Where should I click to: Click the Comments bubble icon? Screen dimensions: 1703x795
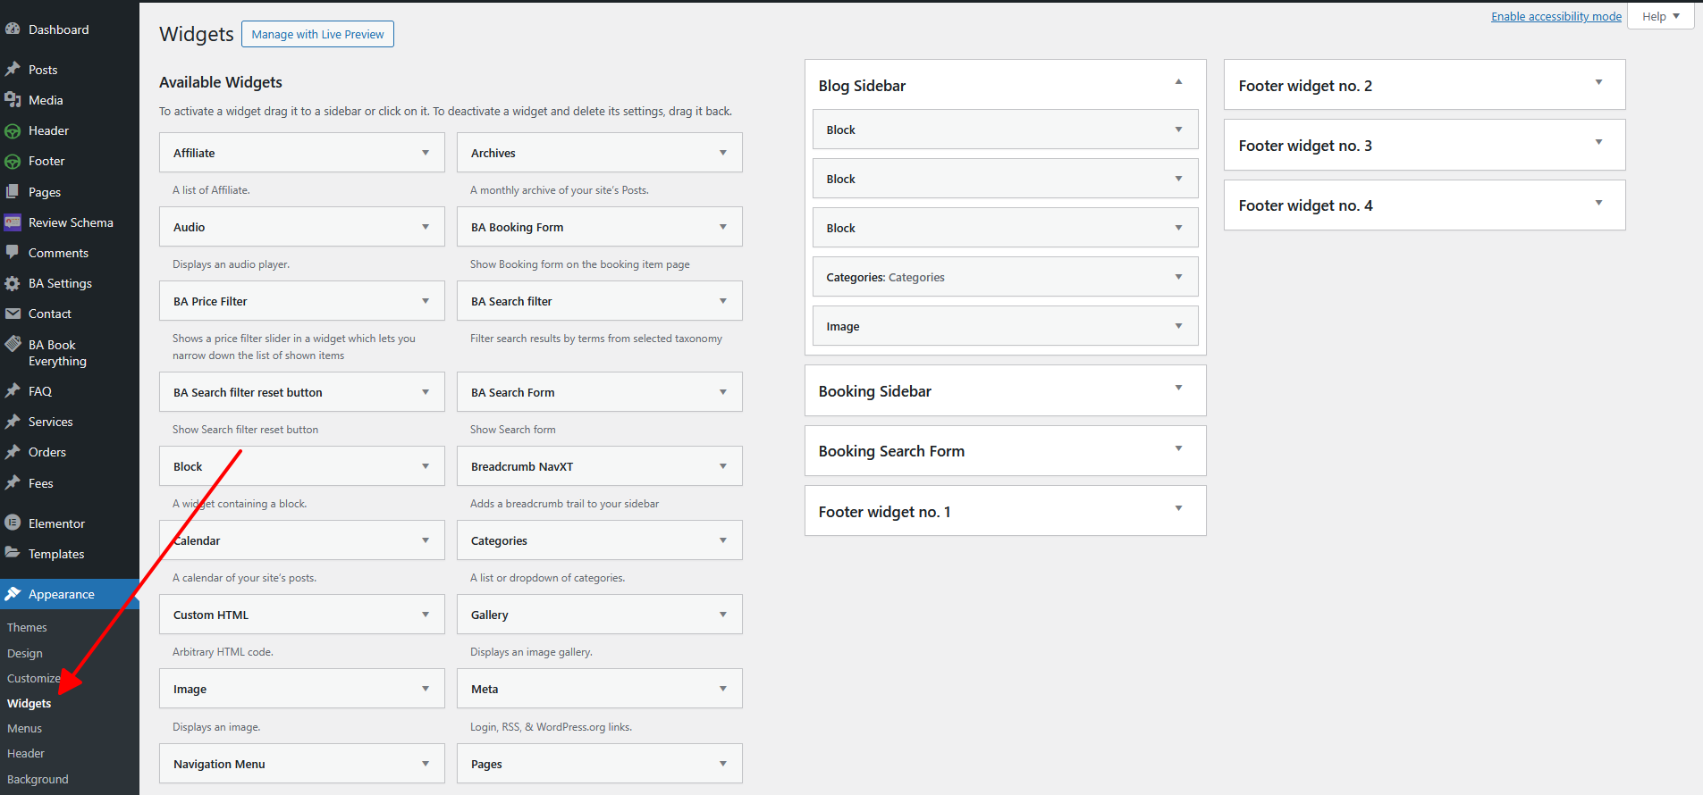pos(13,253)
